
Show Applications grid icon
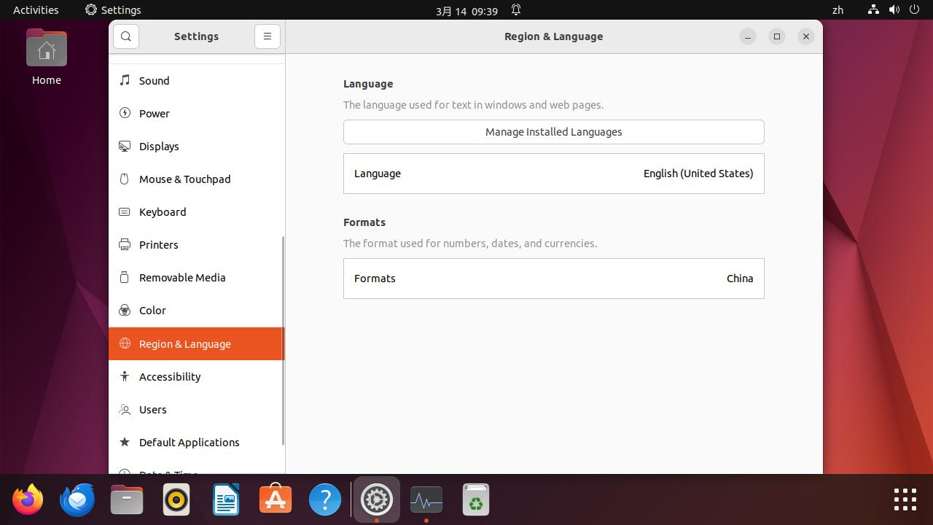click(905, 500)
